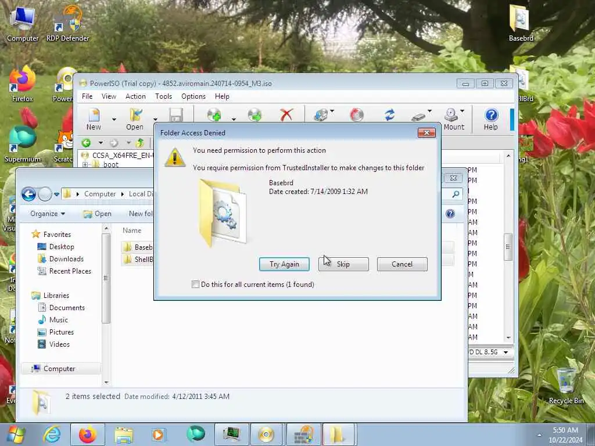
Task: Expand the Open button dropdown arrow
Action: pos(155,120)
